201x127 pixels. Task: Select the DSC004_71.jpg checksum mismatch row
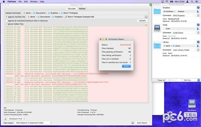pyautogui.click(x=57, y=75)
